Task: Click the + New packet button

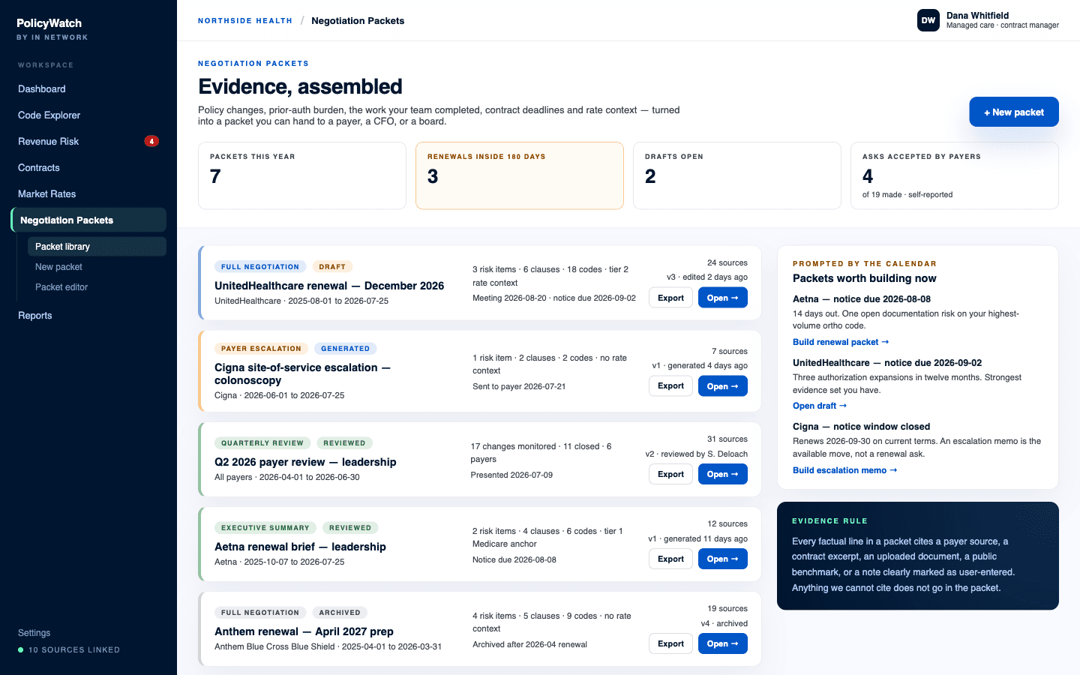Action: (x=1014, y=112)
